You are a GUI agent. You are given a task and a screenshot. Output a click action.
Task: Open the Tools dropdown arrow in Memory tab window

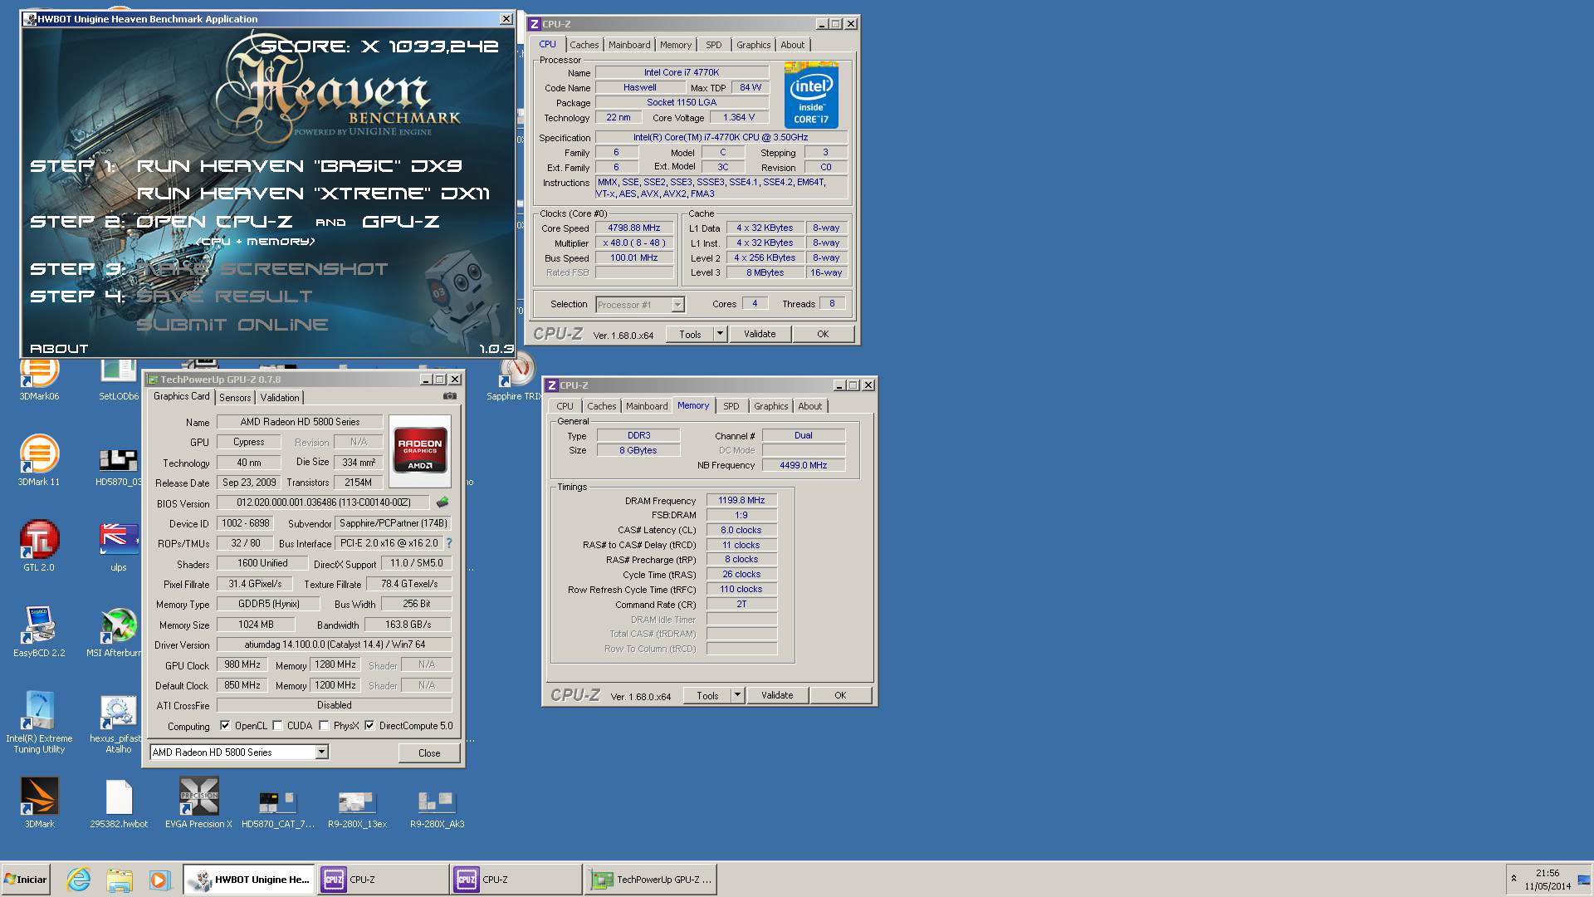[737, 695]
